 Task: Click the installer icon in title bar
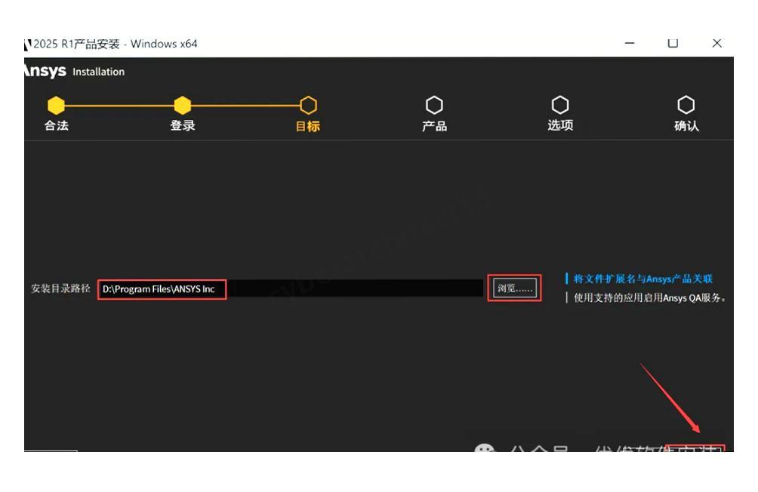point(28,44)
